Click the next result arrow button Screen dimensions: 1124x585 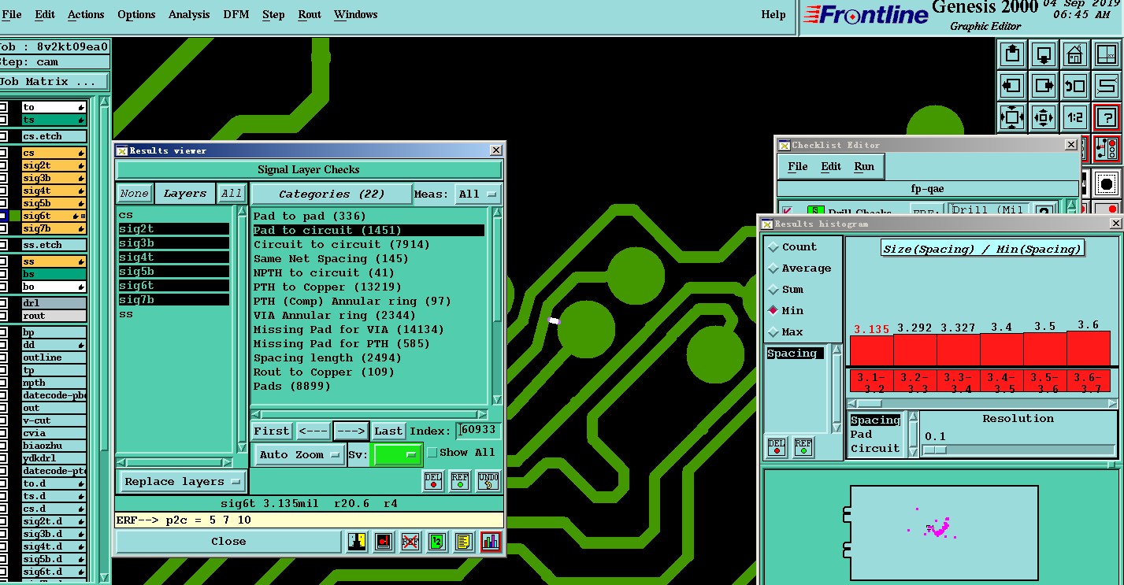pyautogui.click(x=351, y=431)
